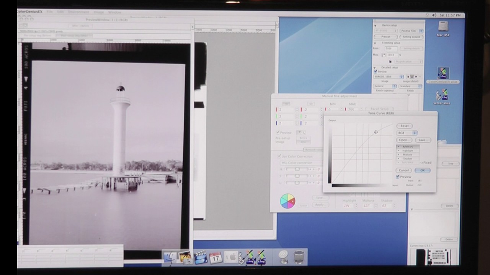
Task: Toggle Preview checkbox in Manual fine adjustment
Action: point(278,133)
